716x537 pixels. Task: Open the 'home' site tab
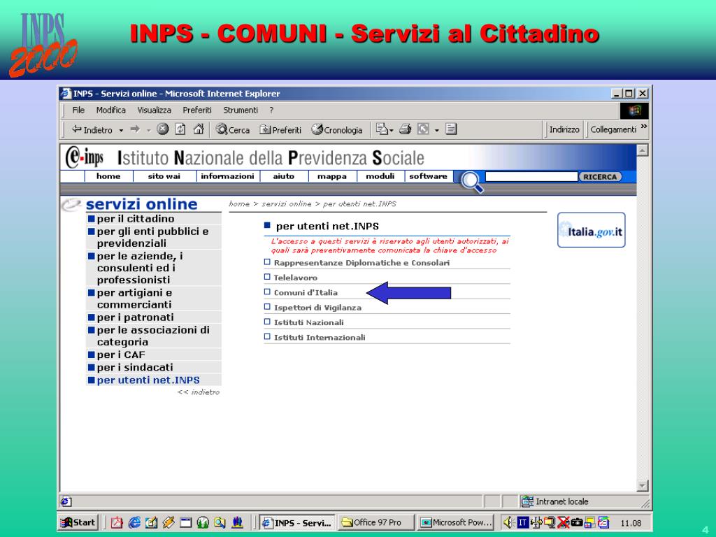pos(108,176)
